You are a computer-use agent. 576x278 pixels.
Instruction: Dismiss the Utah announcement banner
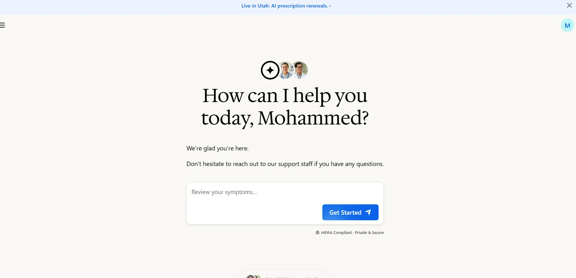(x=569, y=6)
